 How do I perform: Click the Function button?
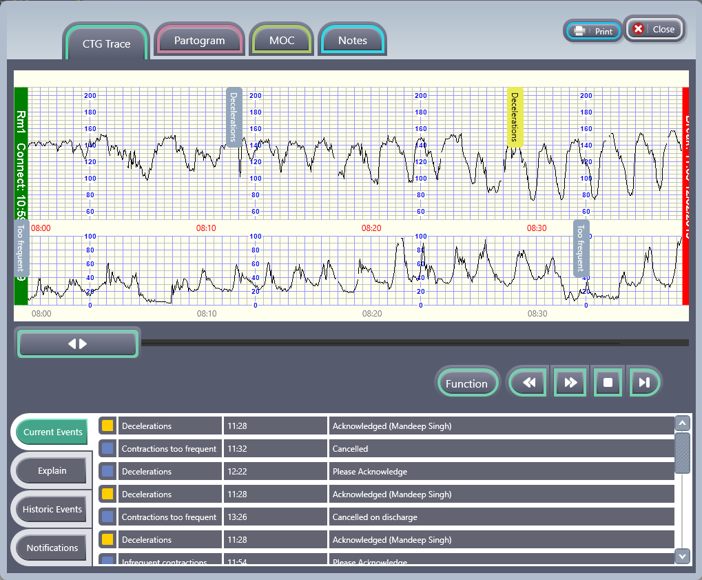pos(466,383)
